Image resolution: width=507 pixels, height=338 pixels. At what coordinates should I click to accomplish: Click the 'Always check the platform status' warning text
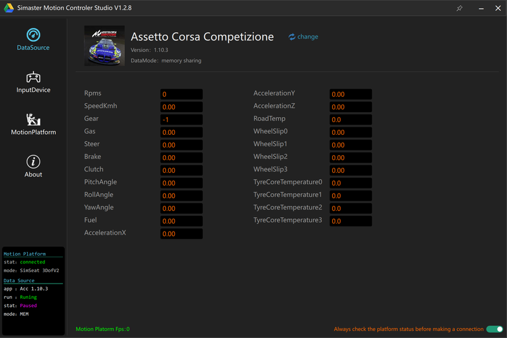409,329
